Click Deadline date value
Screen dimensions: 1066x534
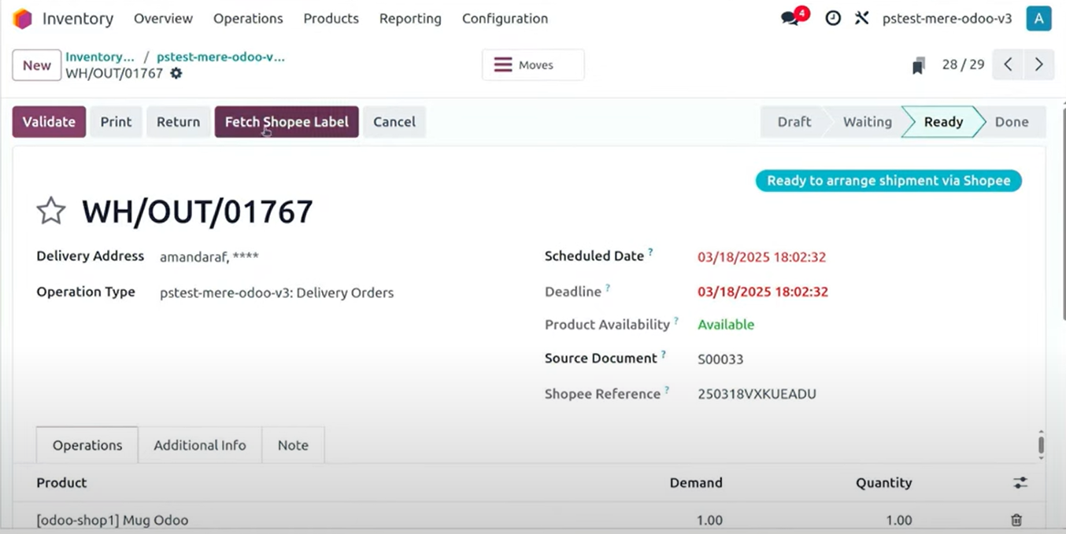coord(762,292)
